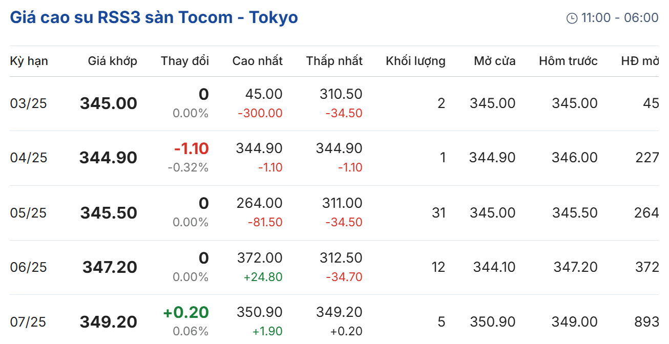Click the clock icon beside trading hours
Image resolution: width=669 pixels, height=344 pixels.
[x=572, y=18]
